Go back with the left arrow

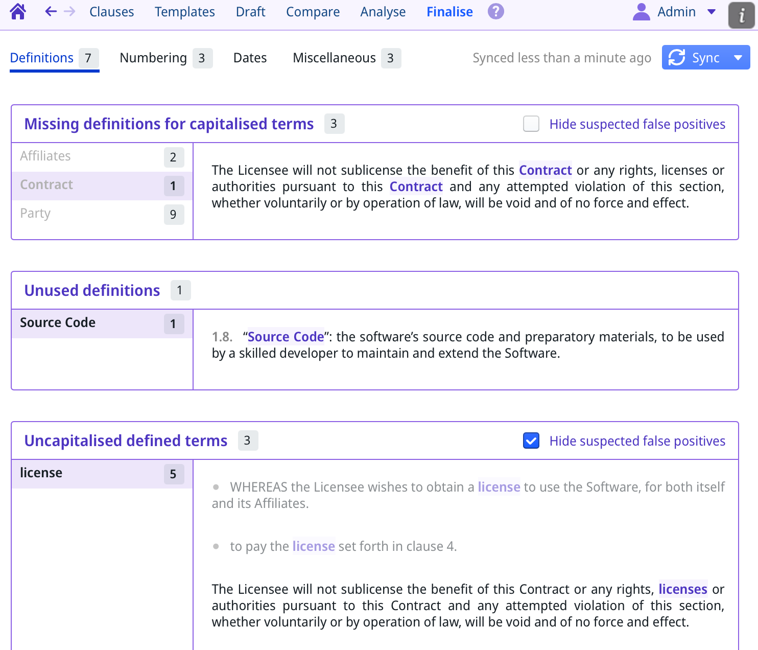[51, 11]
